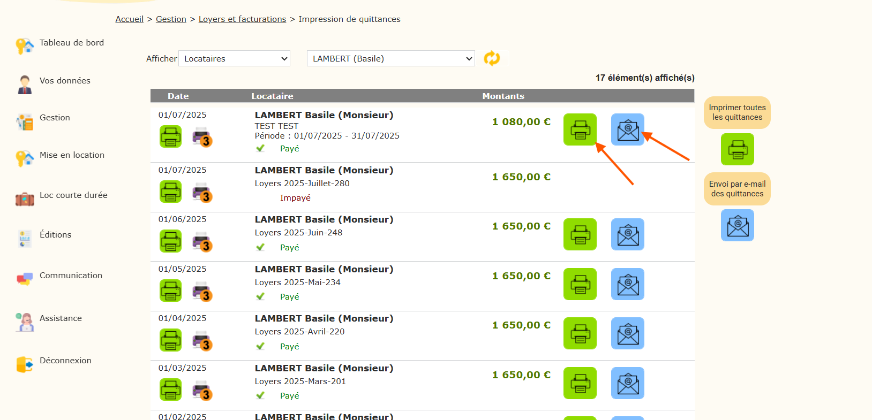Viewport: 872px width, 420px height.
Task: Print the Loyers 2025-Juin-248 receipt
Action: point(580,234)
